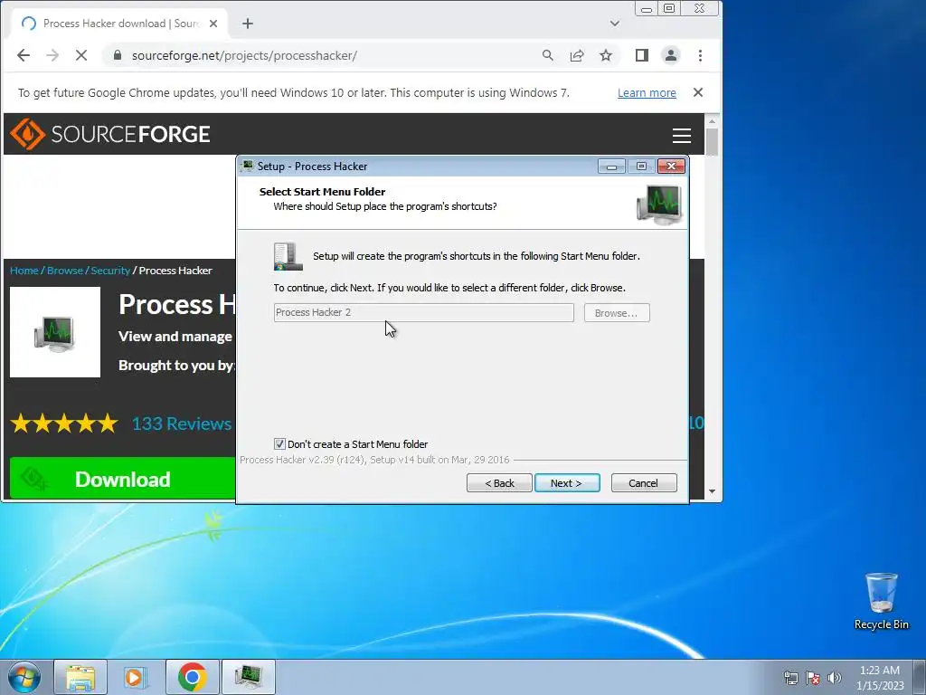
Task: Click the page scrollbar up arrow
Action: 712,121
